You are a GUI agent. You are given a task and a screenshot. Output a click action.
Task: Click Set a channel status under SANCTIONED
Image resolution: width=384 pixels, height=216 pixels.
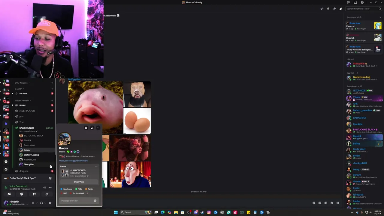pos(28,131)
